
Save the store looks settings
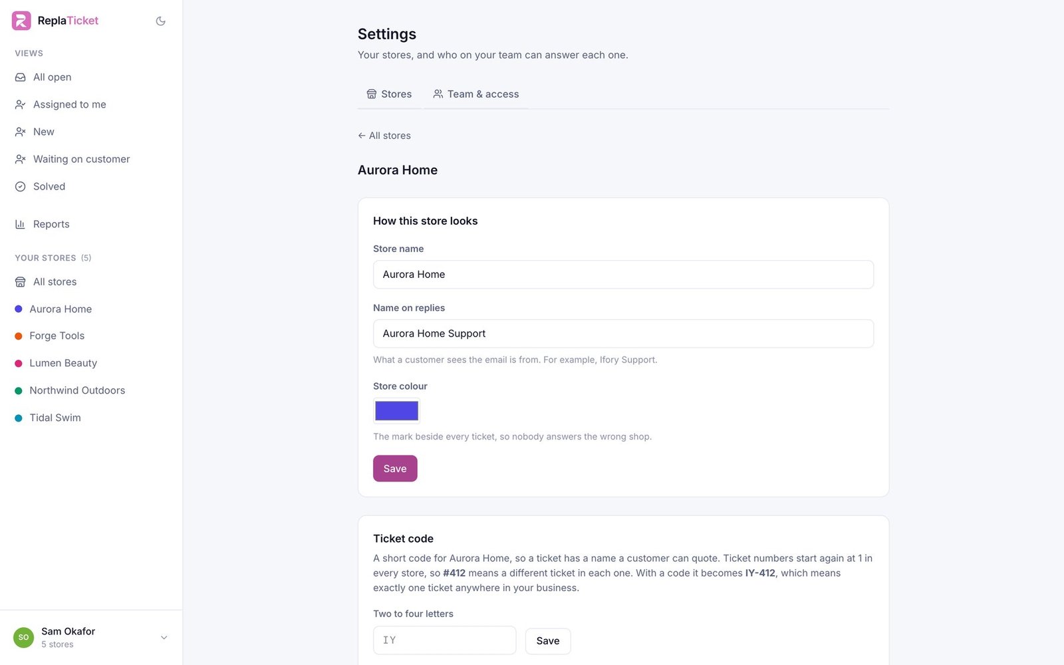point(395,469)
